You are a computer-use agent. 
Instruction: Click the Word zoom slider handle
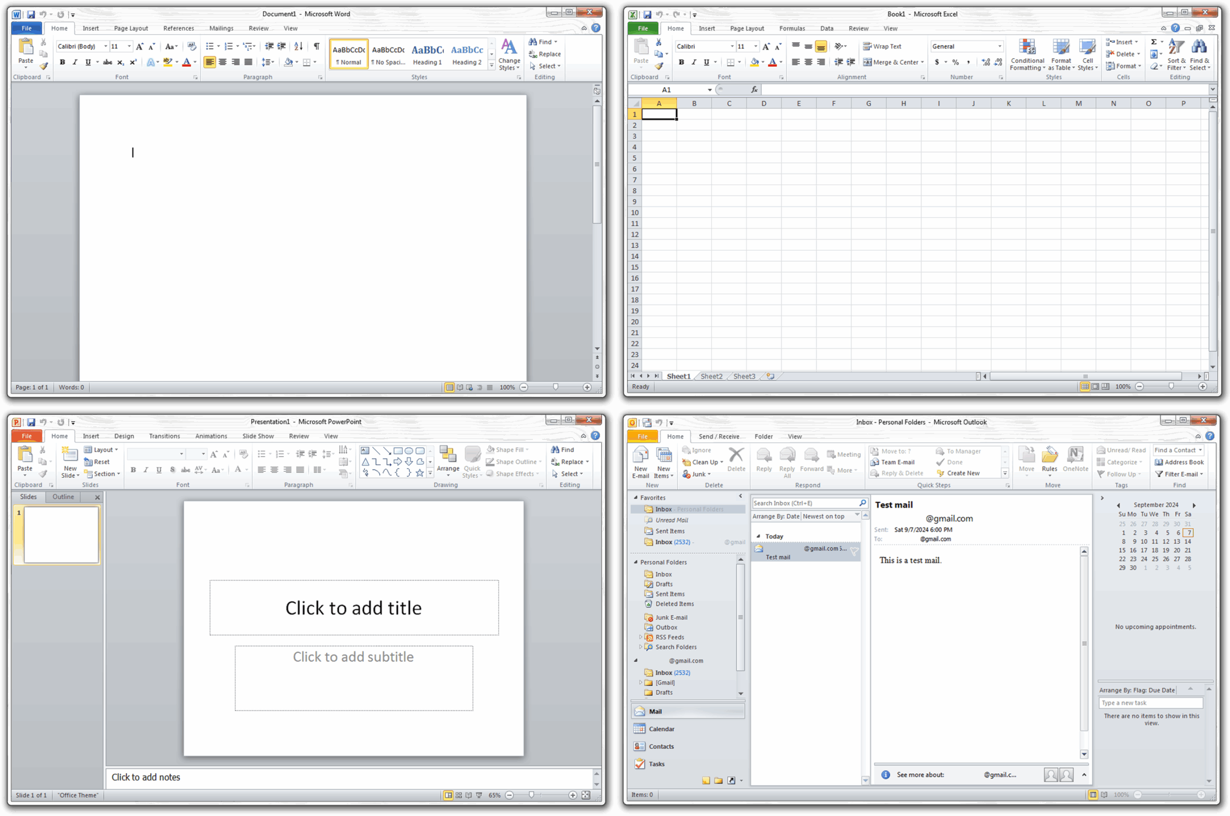pos(555,387)
